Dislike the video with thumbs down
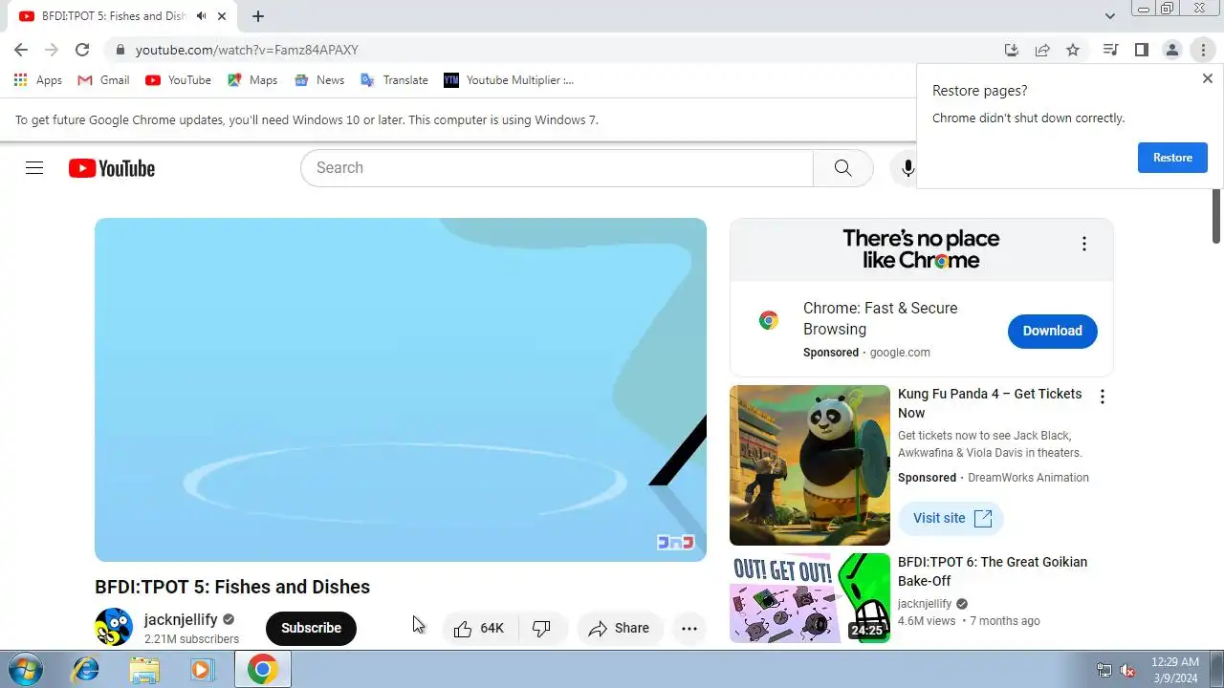 pos(542,628)
